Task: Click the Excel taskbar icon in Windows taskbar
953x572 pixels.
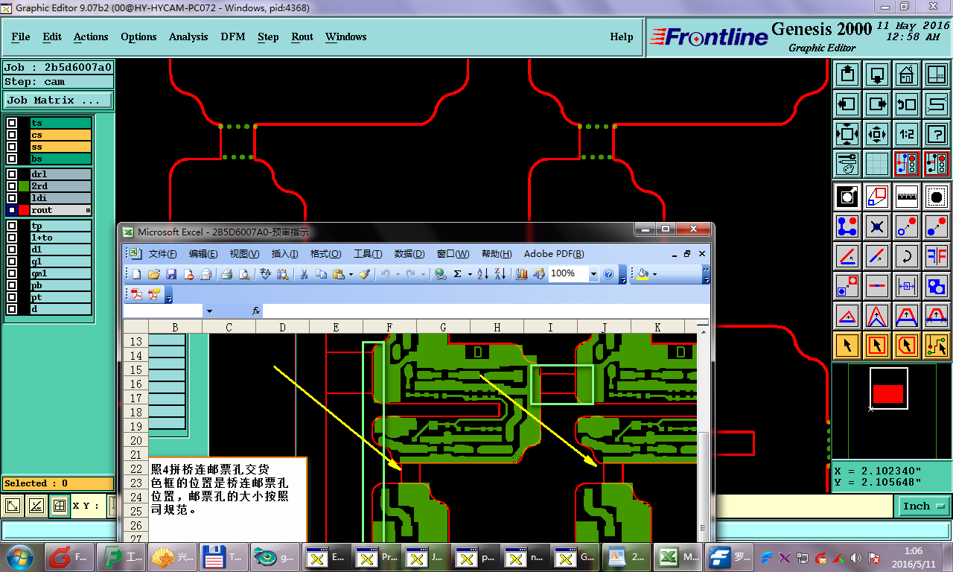Action: pyautogui.click(x=678, y=556)
